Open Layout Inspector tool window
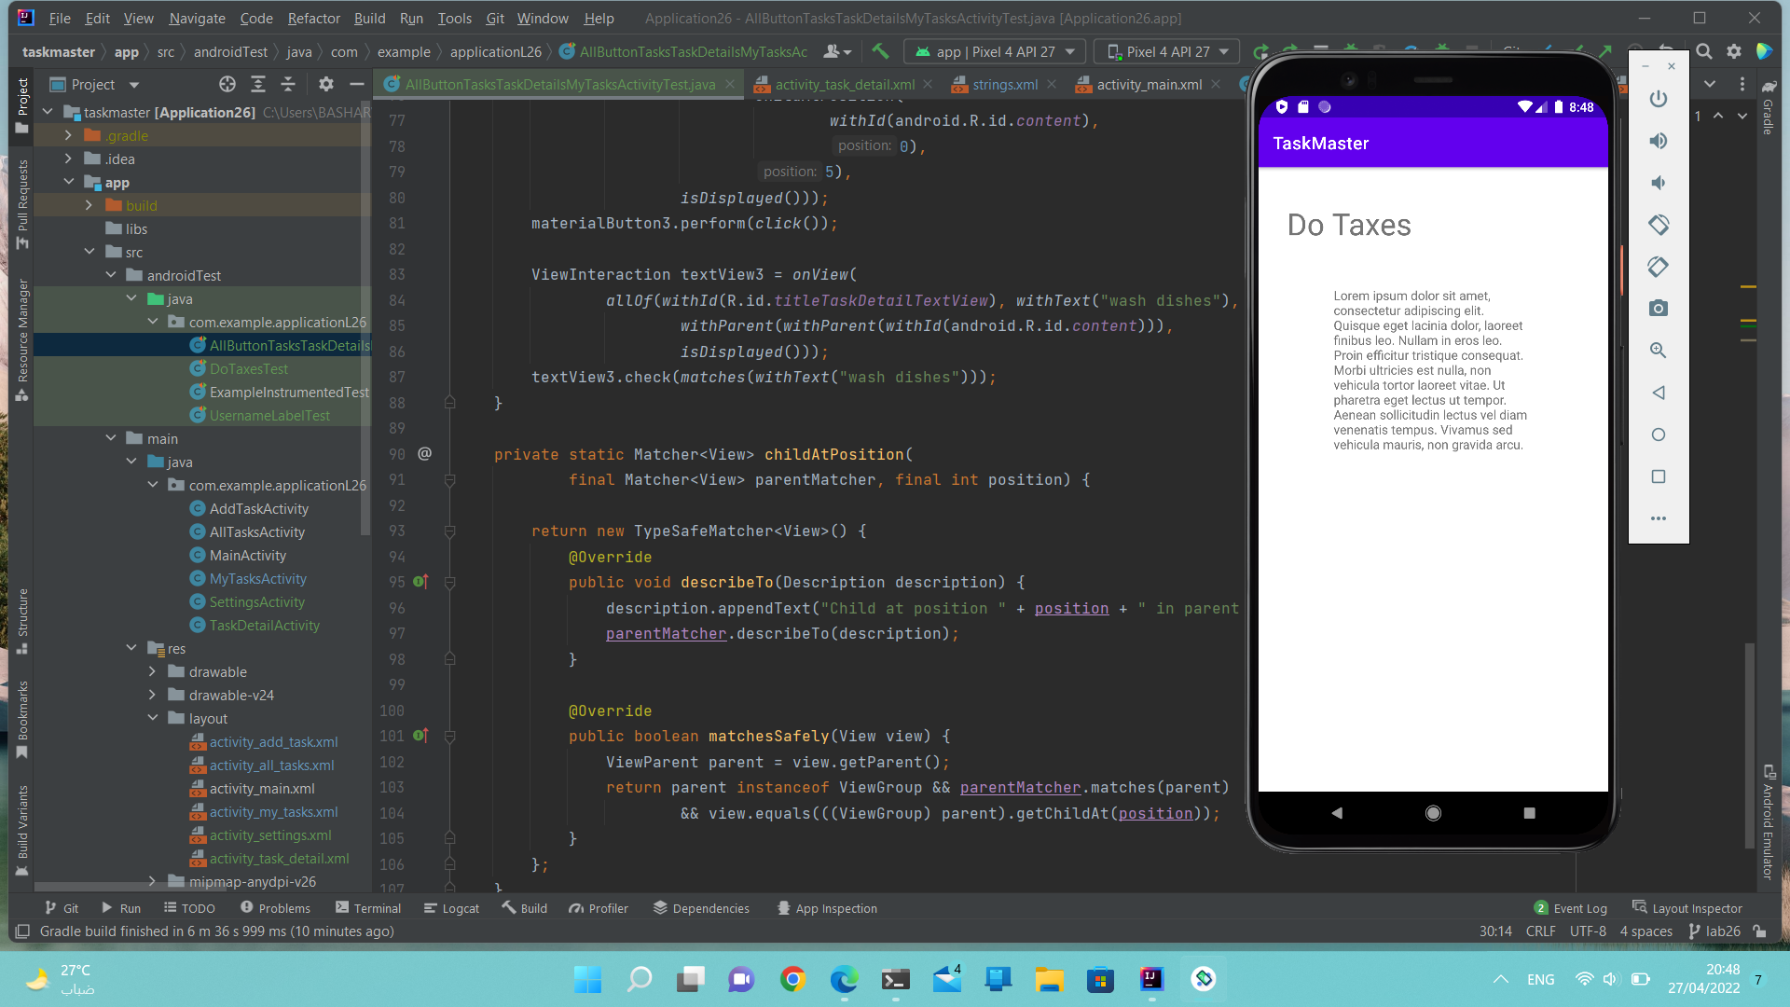The height and width of the screenshot is (1007, 1790). 1687,908
